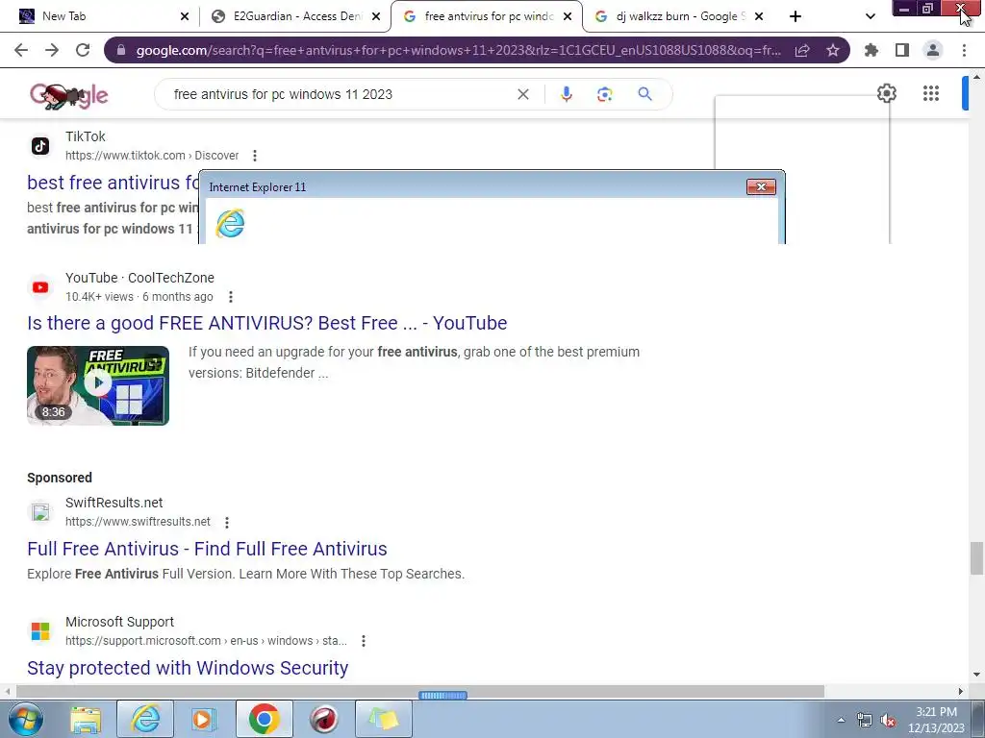Close the New Tab tab
The image size is (985, 738).
[x=184, y=16]
